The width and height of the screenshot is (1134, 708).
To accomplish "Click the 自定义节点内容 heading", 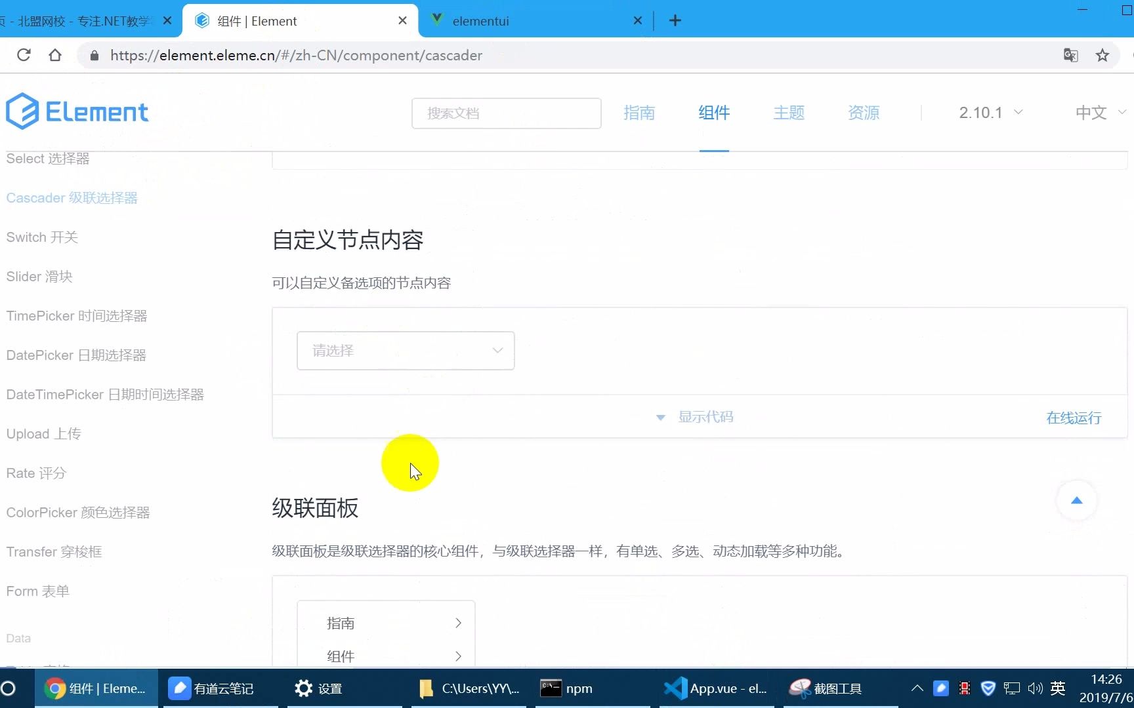I will pos(348,240).
